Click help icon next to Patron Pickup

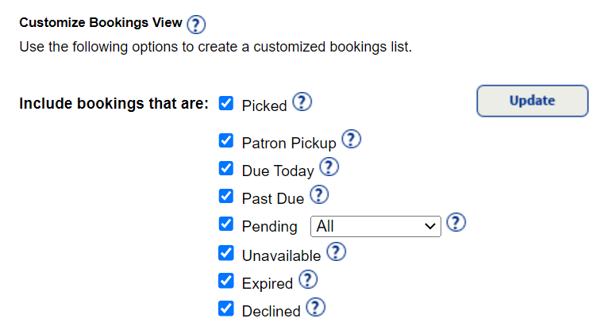(352, 140)
